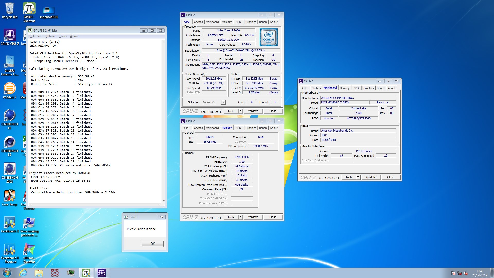Launch the GPUPI Shortcut desktop icon
The image size is (494, 278).
pos(29,12)
